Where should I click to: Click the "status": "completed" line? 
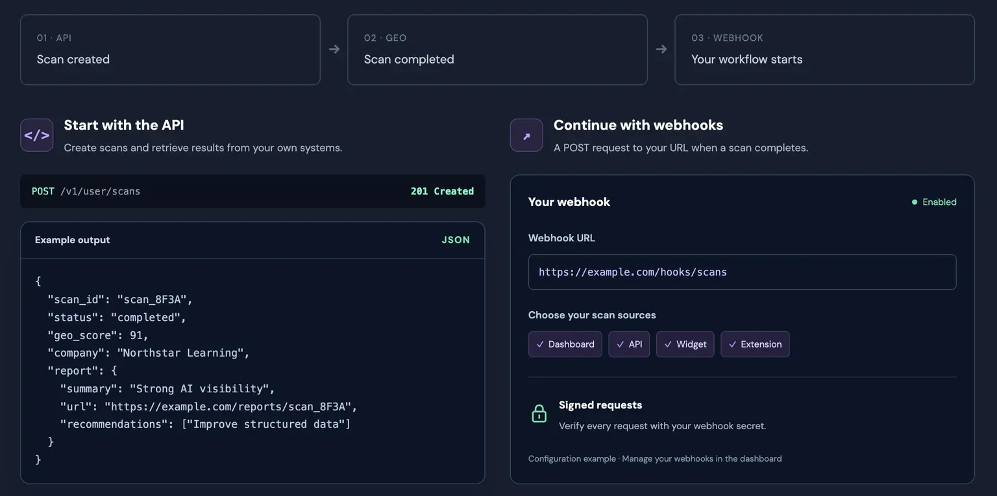coord(117,318)
